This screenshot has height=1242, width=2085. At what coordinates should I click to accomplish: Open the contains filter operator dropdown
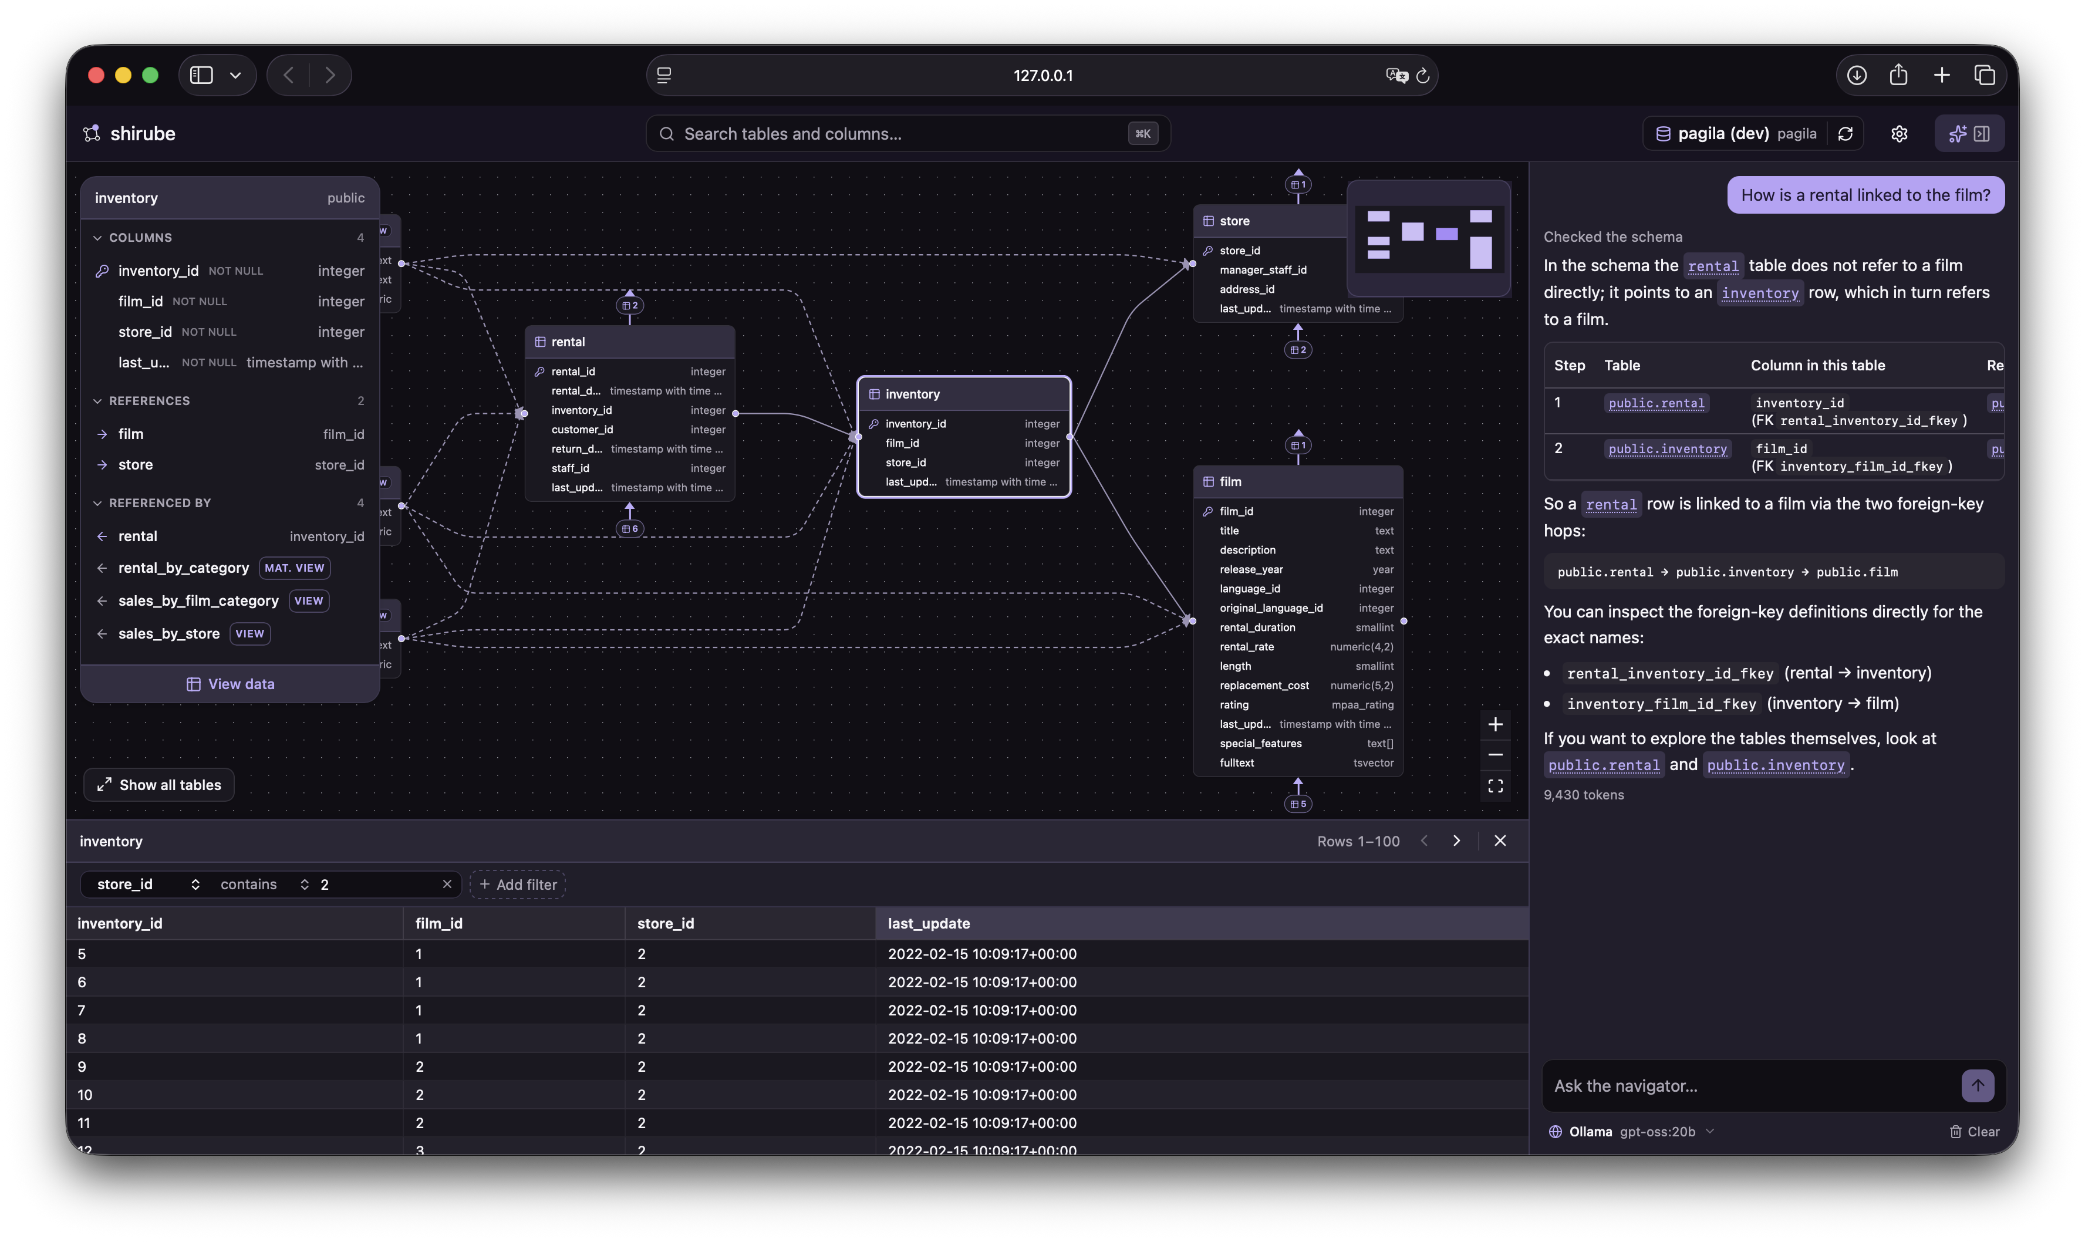[264, 885]
